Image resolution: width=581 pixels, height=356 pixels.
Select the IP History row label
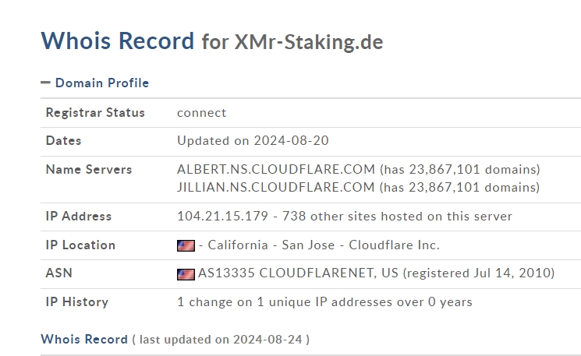77,302
